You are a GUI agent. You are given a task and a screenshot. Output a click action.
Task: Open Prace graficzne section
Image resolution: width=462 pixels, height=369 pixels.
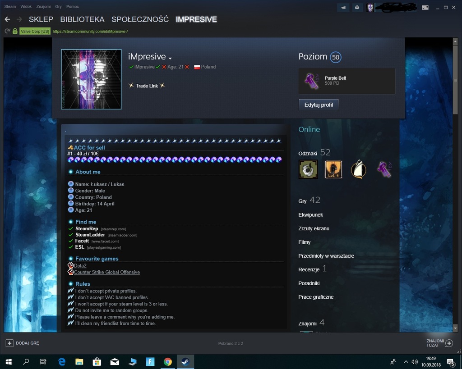click(x=316, y=297)
